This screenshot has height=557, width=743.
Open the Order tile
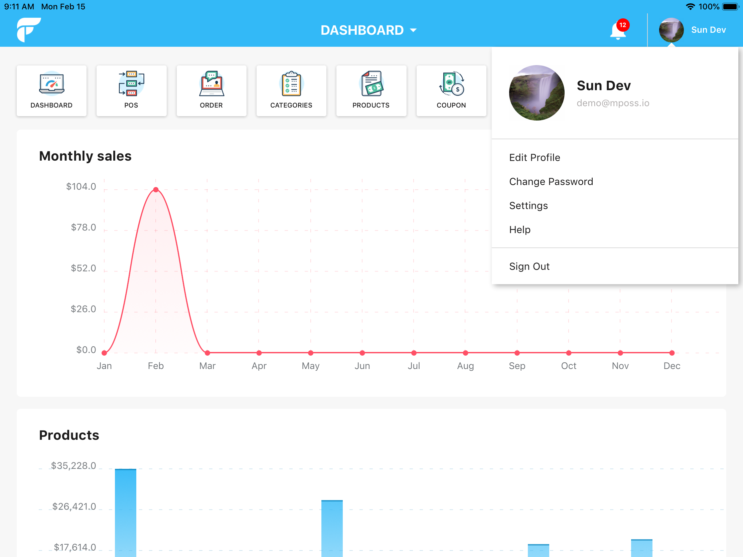click(x=211, y=90)
